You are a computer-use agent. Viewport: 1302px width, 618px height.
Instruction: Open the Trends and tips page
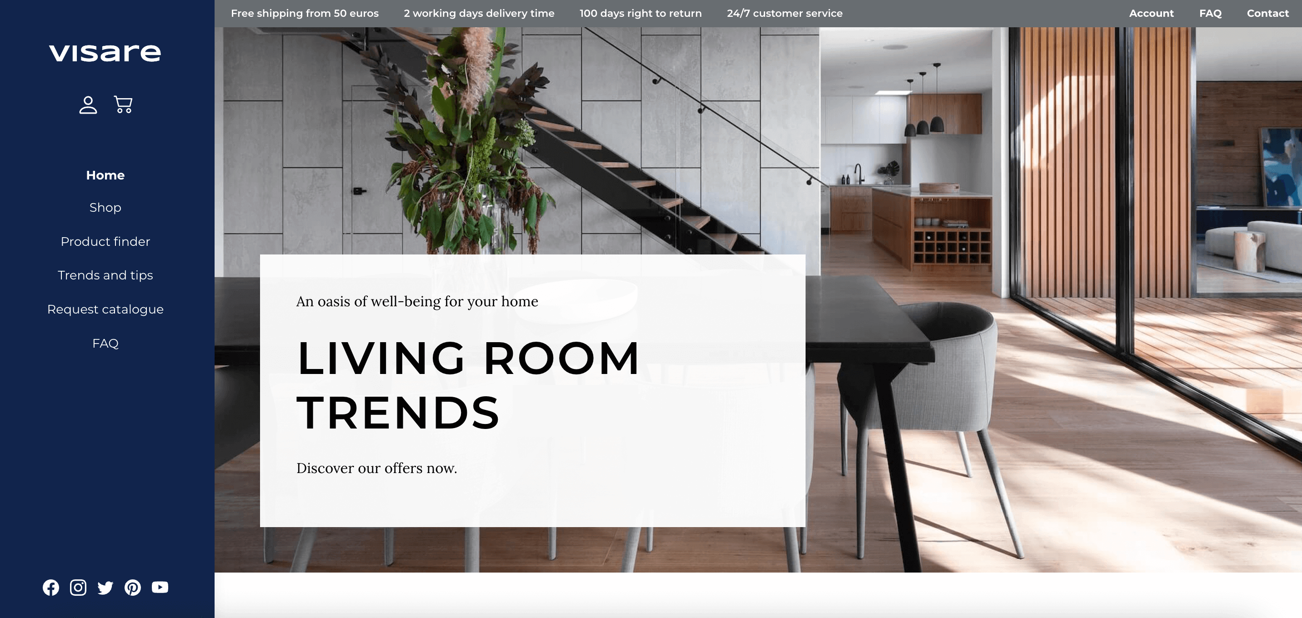click(105, 274)
